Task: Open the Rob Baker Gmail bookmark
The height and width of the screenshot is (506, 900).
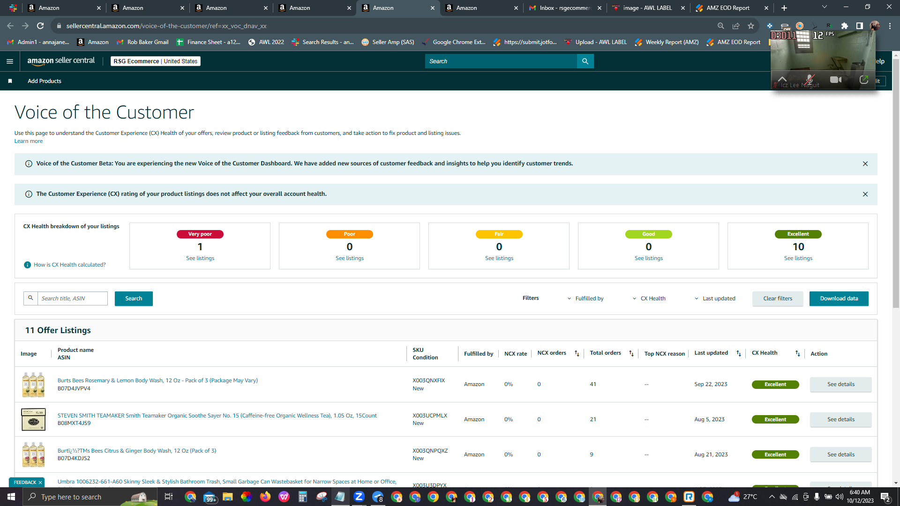Action: pos(142,42)
